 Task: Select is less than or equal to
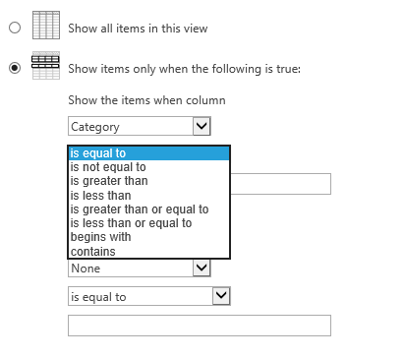pos(148,223)
